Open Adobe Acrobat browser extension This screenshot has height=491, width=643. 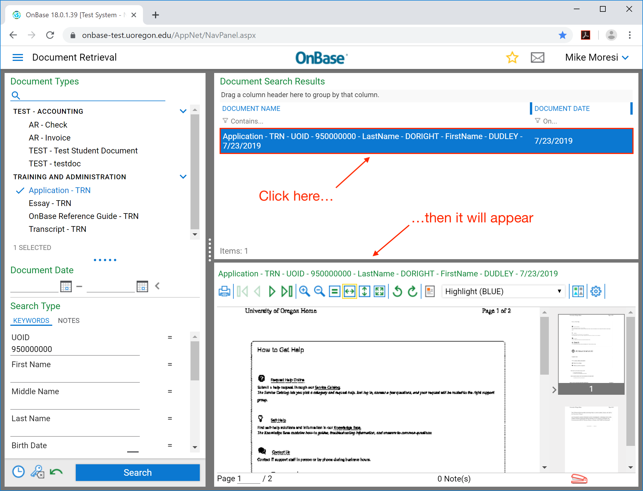coord(585,35)
